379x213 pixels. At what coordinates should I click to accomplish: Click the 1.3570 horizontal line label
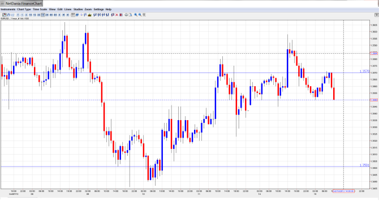pos(364,71)
